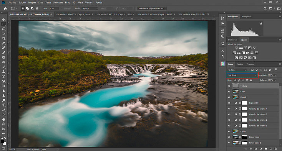The height and width of the screenshot is (151, 282).
Task: Hide the Color layer
Action: [x=229, y=92]
